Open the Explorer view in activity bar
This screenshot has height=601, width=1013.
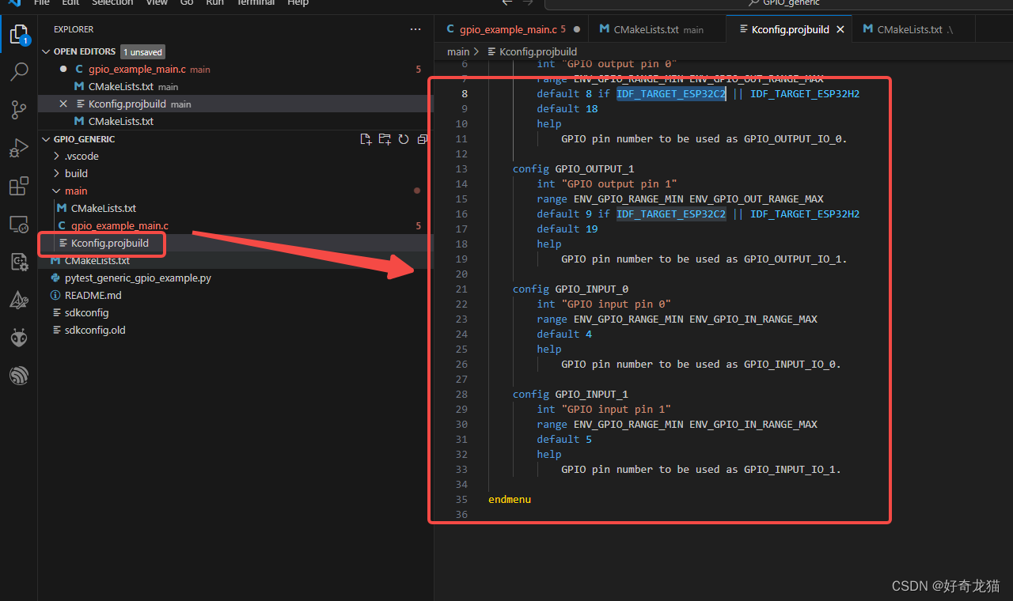point(19,35)
